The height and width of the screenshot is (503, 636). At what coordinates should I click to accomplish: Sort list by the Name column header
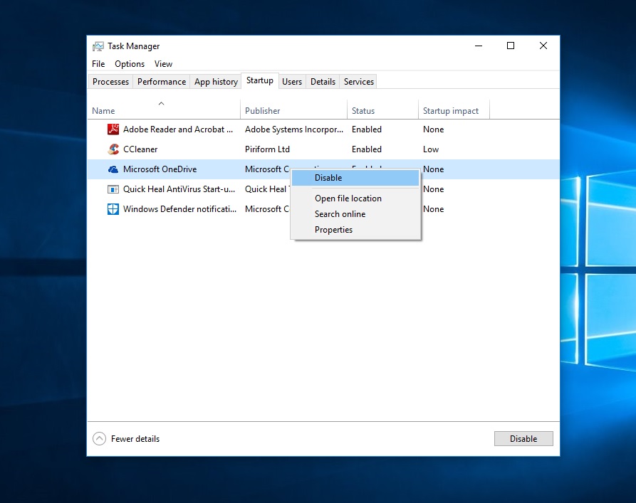coord(103,111)
